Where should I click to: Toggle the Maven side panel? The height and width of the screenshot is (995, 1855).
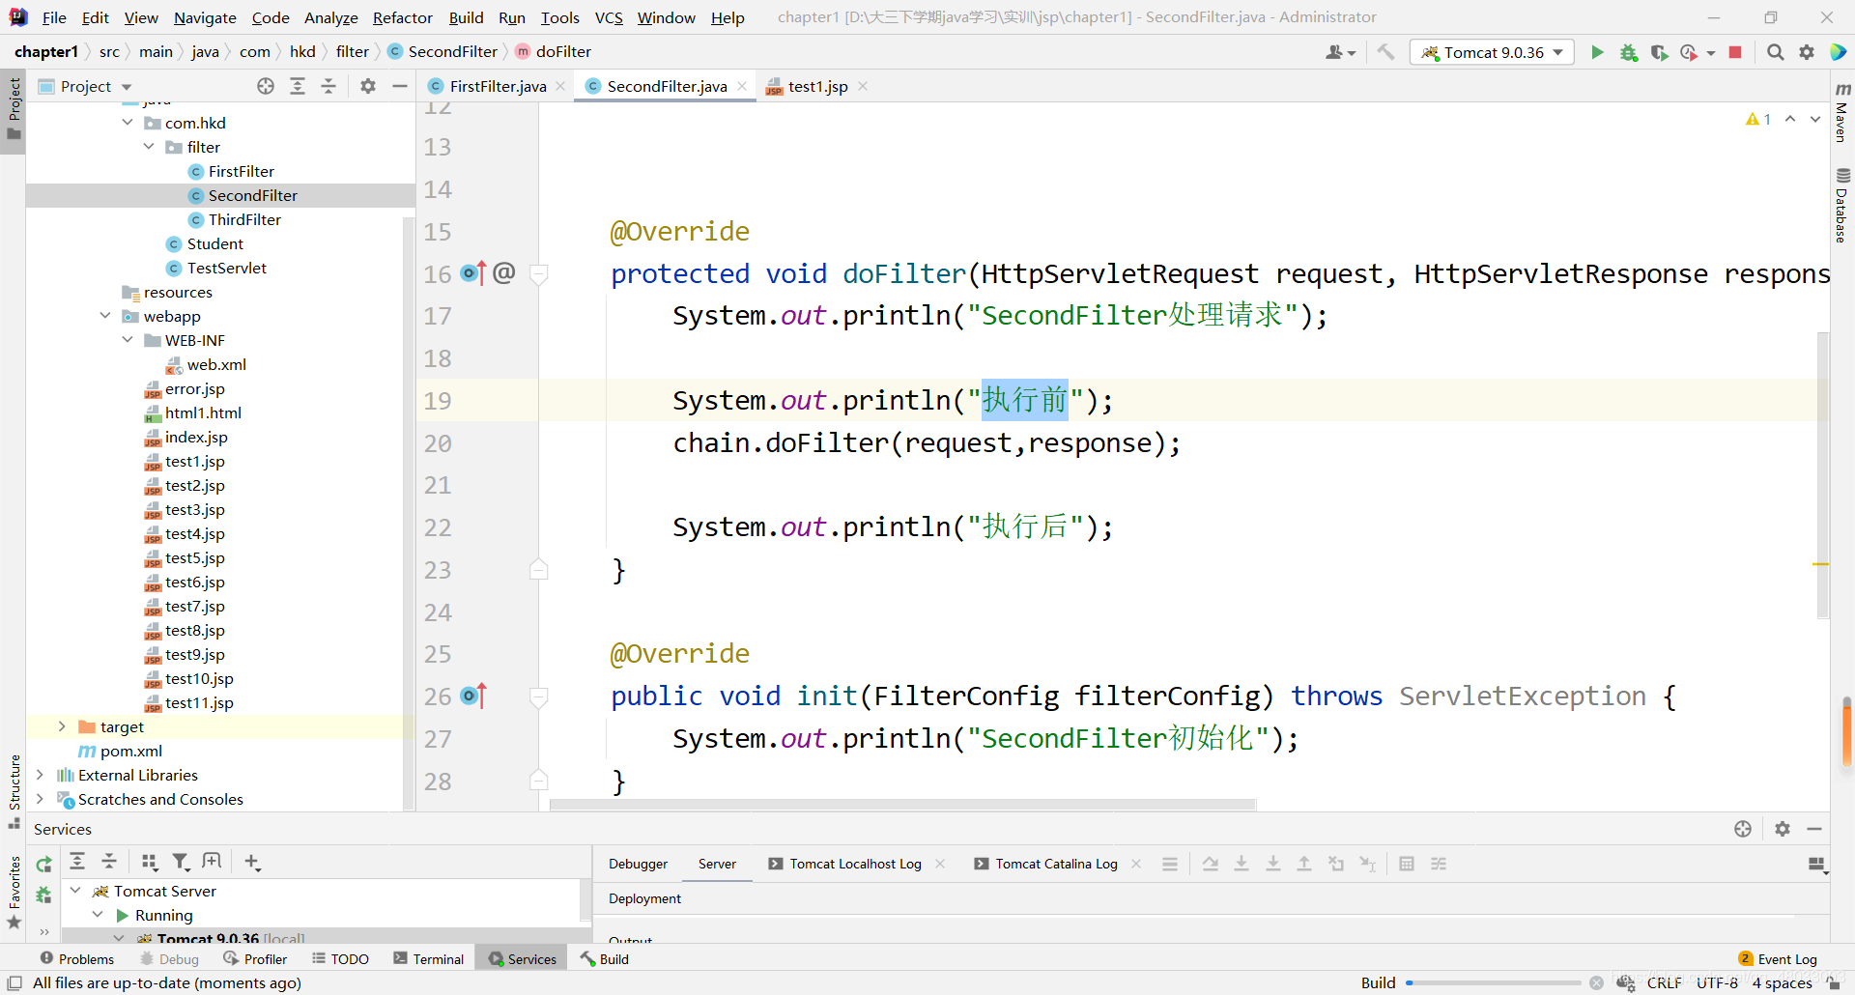(1842, 112)
